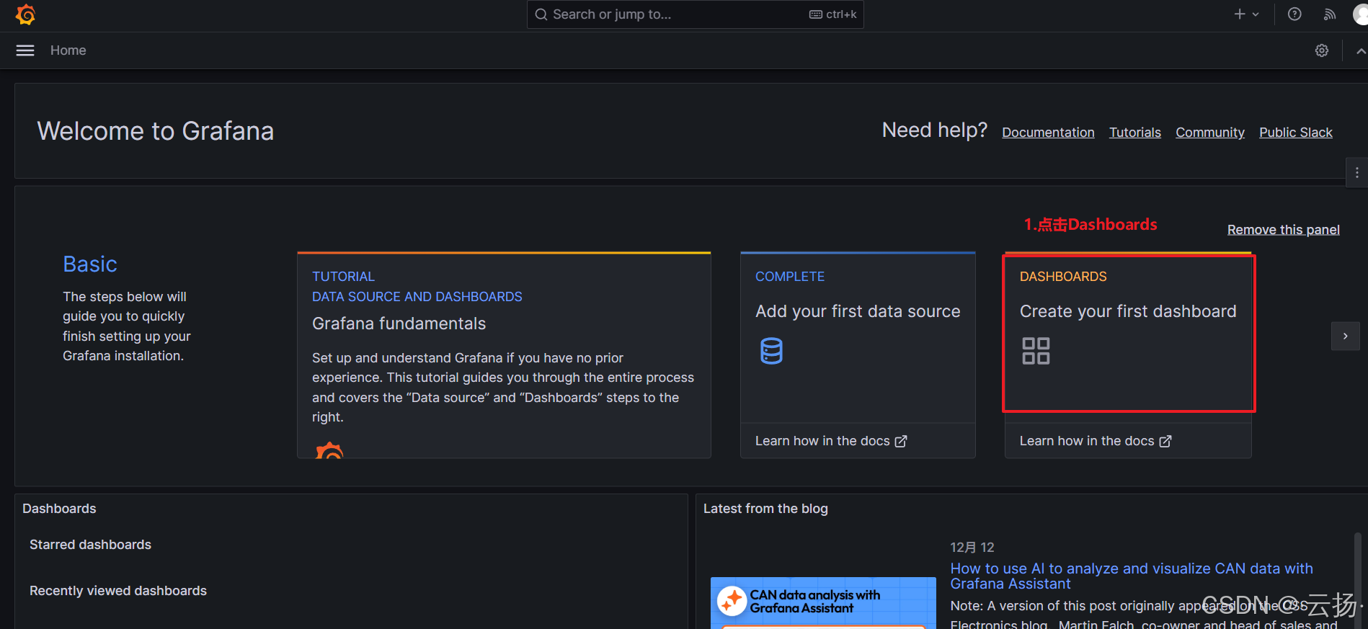Screen dimensions: 1368x629
Task: Click the dashboard grid icon
Action: pos(1036,351)
